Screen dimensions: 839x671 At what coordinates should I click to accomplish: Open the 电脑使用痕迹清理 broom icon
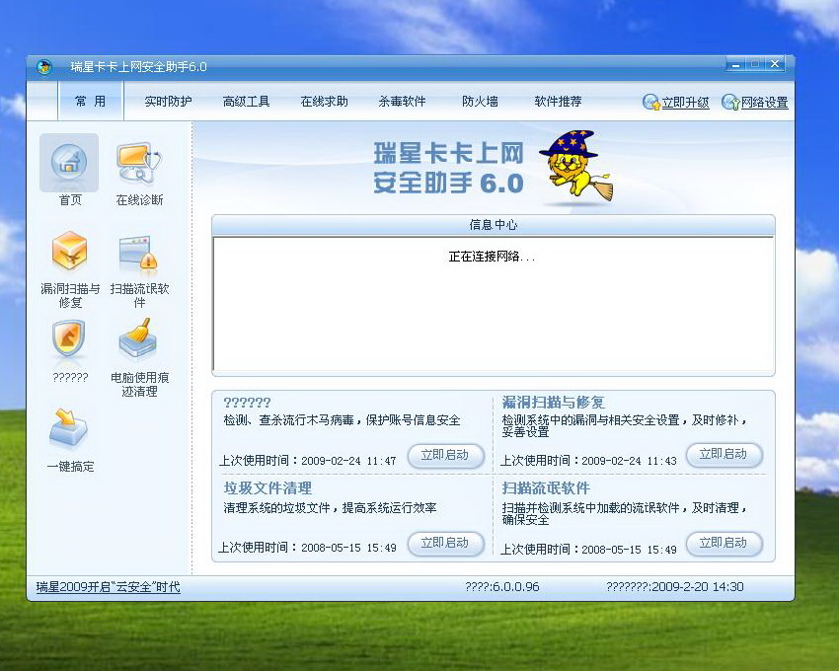pos(138,339)
